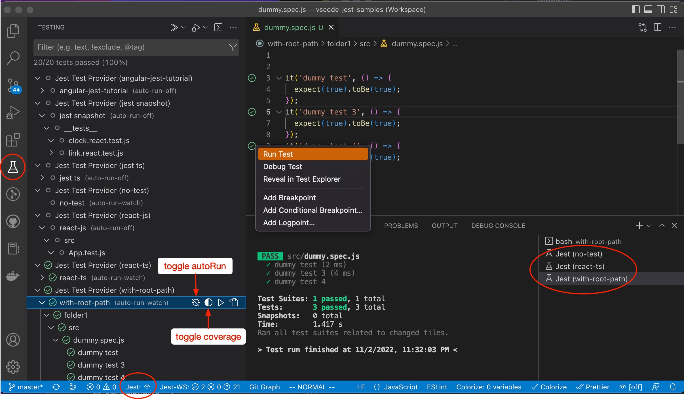Switch to the OUTPUT panel tab
684x399 pixels.
pyautogui.click(x=444, y=226)
